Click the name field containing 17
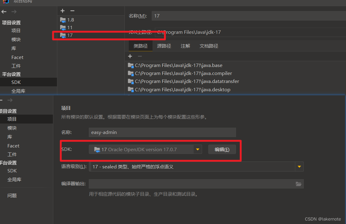Image resolution: width=346 pixels, height=224 pixels. coord(249,16)
